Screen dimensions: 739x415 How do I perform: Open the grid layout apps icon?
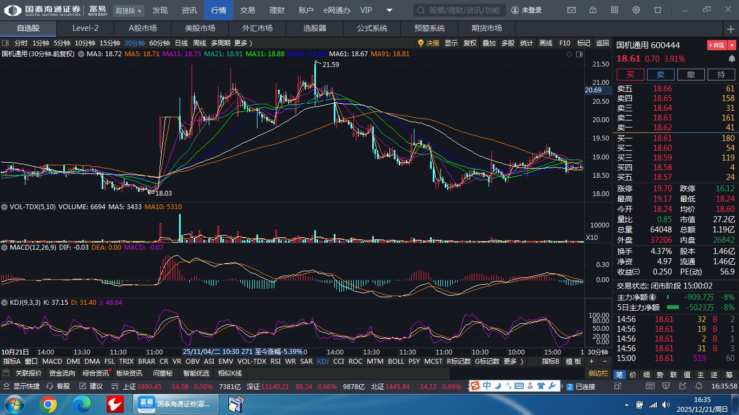615,10
